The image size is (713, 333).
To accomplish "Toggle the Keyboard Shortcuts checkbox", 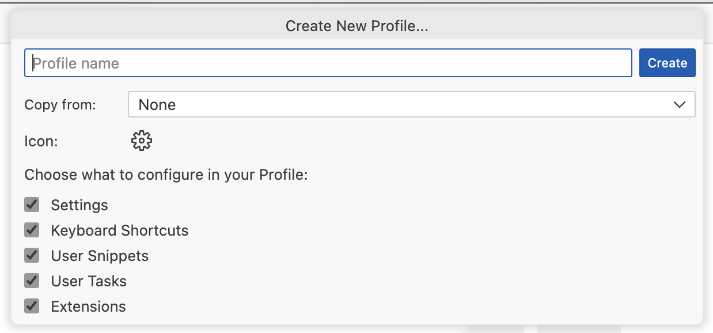I will (32, 230).
